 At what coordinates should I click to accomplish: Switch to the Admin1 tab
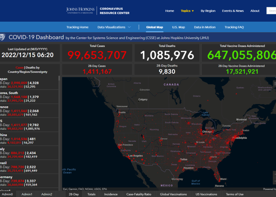(27, 194)
